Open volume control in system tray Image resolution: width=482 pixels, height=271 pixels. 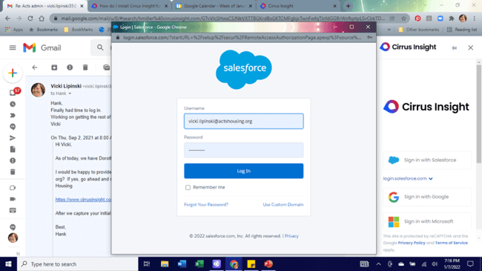435,264
